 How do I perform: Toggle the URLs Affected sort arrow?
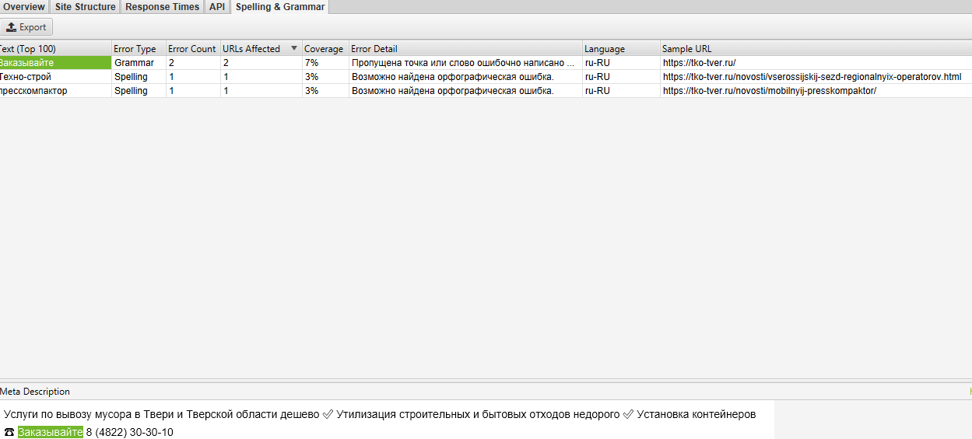(293, 49)
